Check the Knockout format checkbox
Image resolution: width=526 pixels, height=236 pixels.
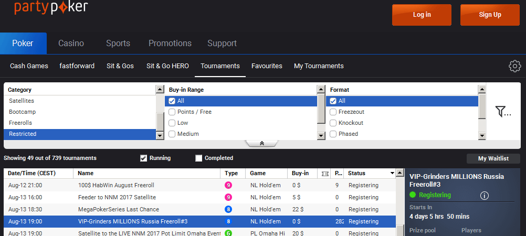tap(333, 123)
